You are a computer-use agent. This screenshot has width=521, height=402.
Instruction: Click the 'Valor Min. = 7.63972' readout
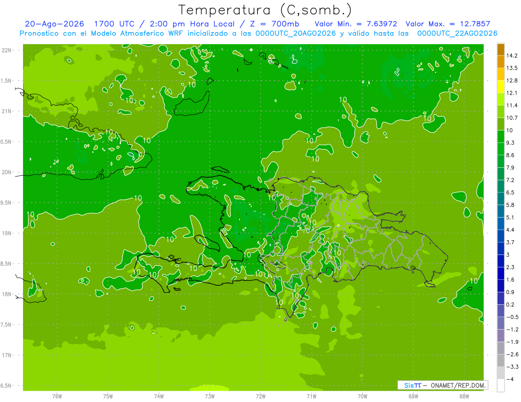point(356,24)
